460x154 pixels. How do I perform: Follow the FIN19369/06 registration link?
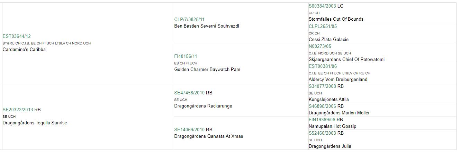(x=322, y=120)
